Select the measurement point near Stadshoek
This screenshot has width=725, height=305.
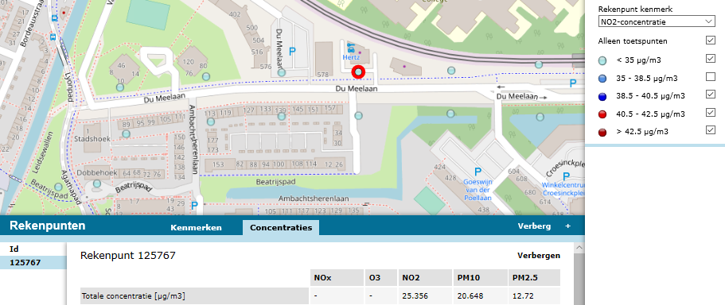click(x=127, y=133)
